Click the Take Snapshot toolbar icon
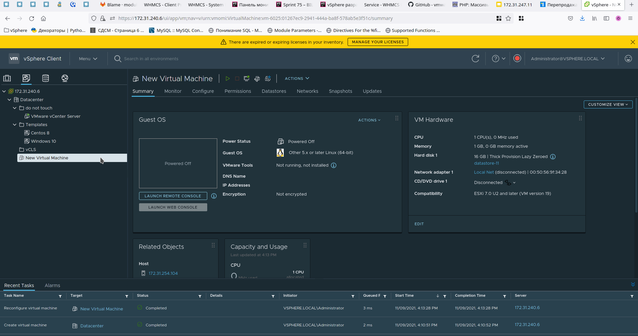The height and width of the screenshot is (336, 638). coord(268,79)
